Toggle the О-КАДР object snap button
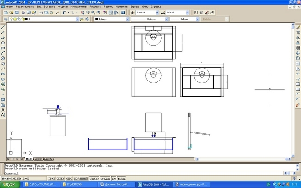 point(94,179)
